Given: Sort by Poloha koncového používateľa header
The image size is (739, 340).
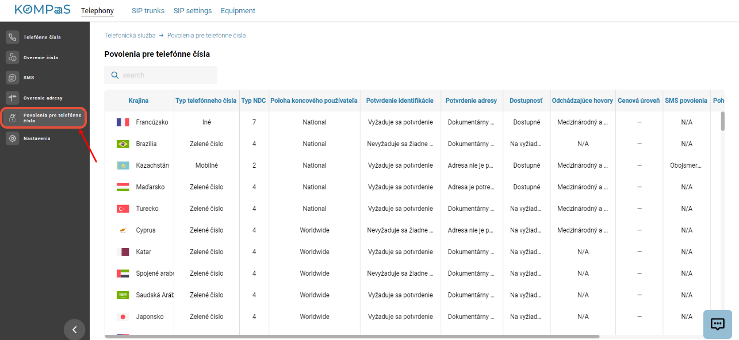Looking at the screenshot, I should (x=314, y=101).
